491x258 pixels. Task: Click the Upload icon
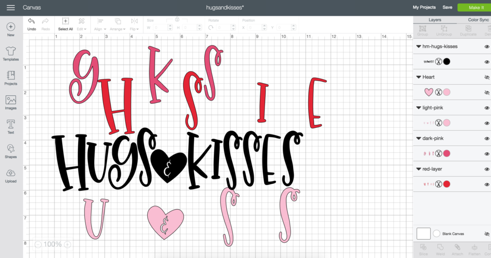11,173
